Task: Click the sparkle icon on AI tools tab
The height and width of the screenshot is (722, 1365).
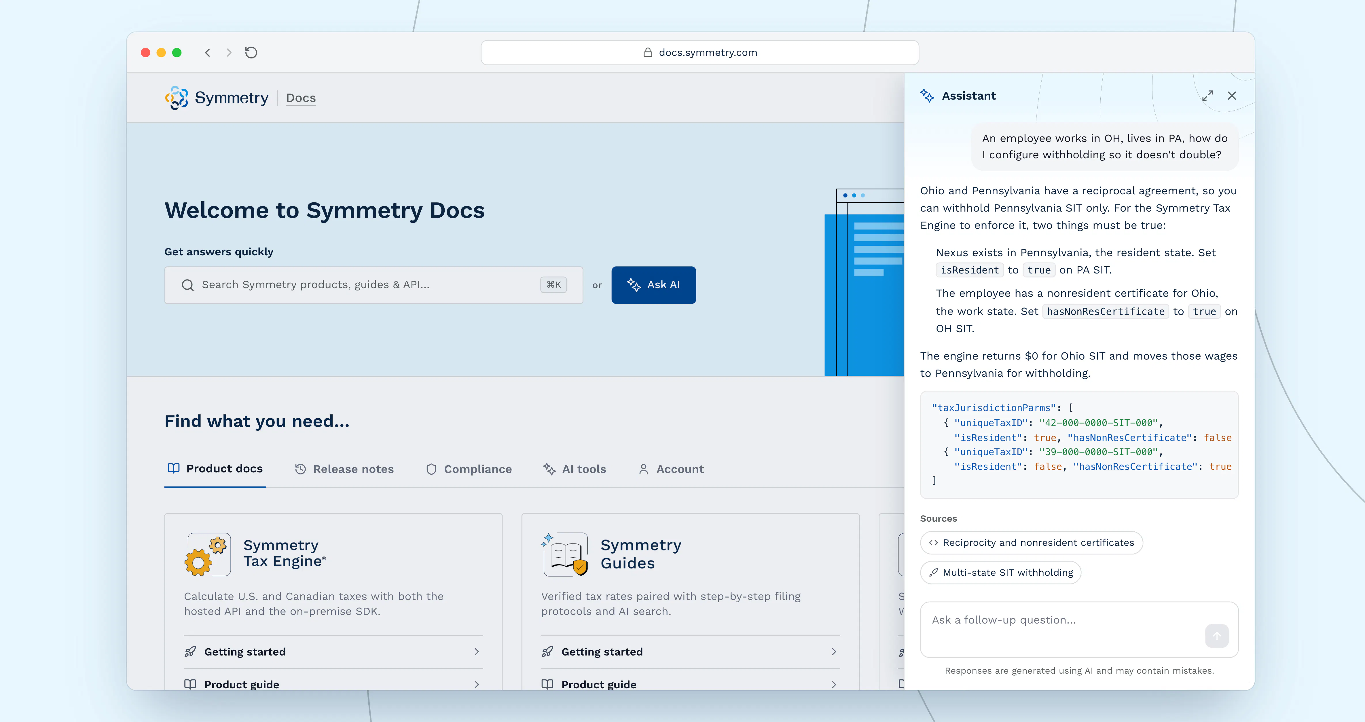Action: tap(549, 469)
